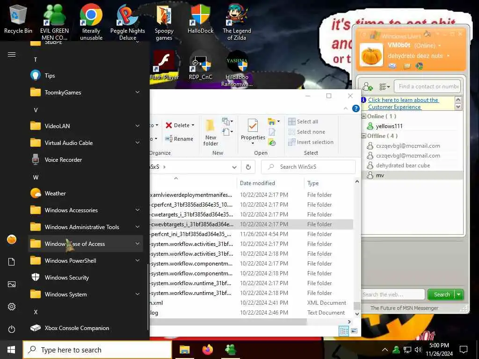The height and width of the screenshot is (359, 479).
Task: Click The Future of MSN Messenger banner
Action: point(404,308)
